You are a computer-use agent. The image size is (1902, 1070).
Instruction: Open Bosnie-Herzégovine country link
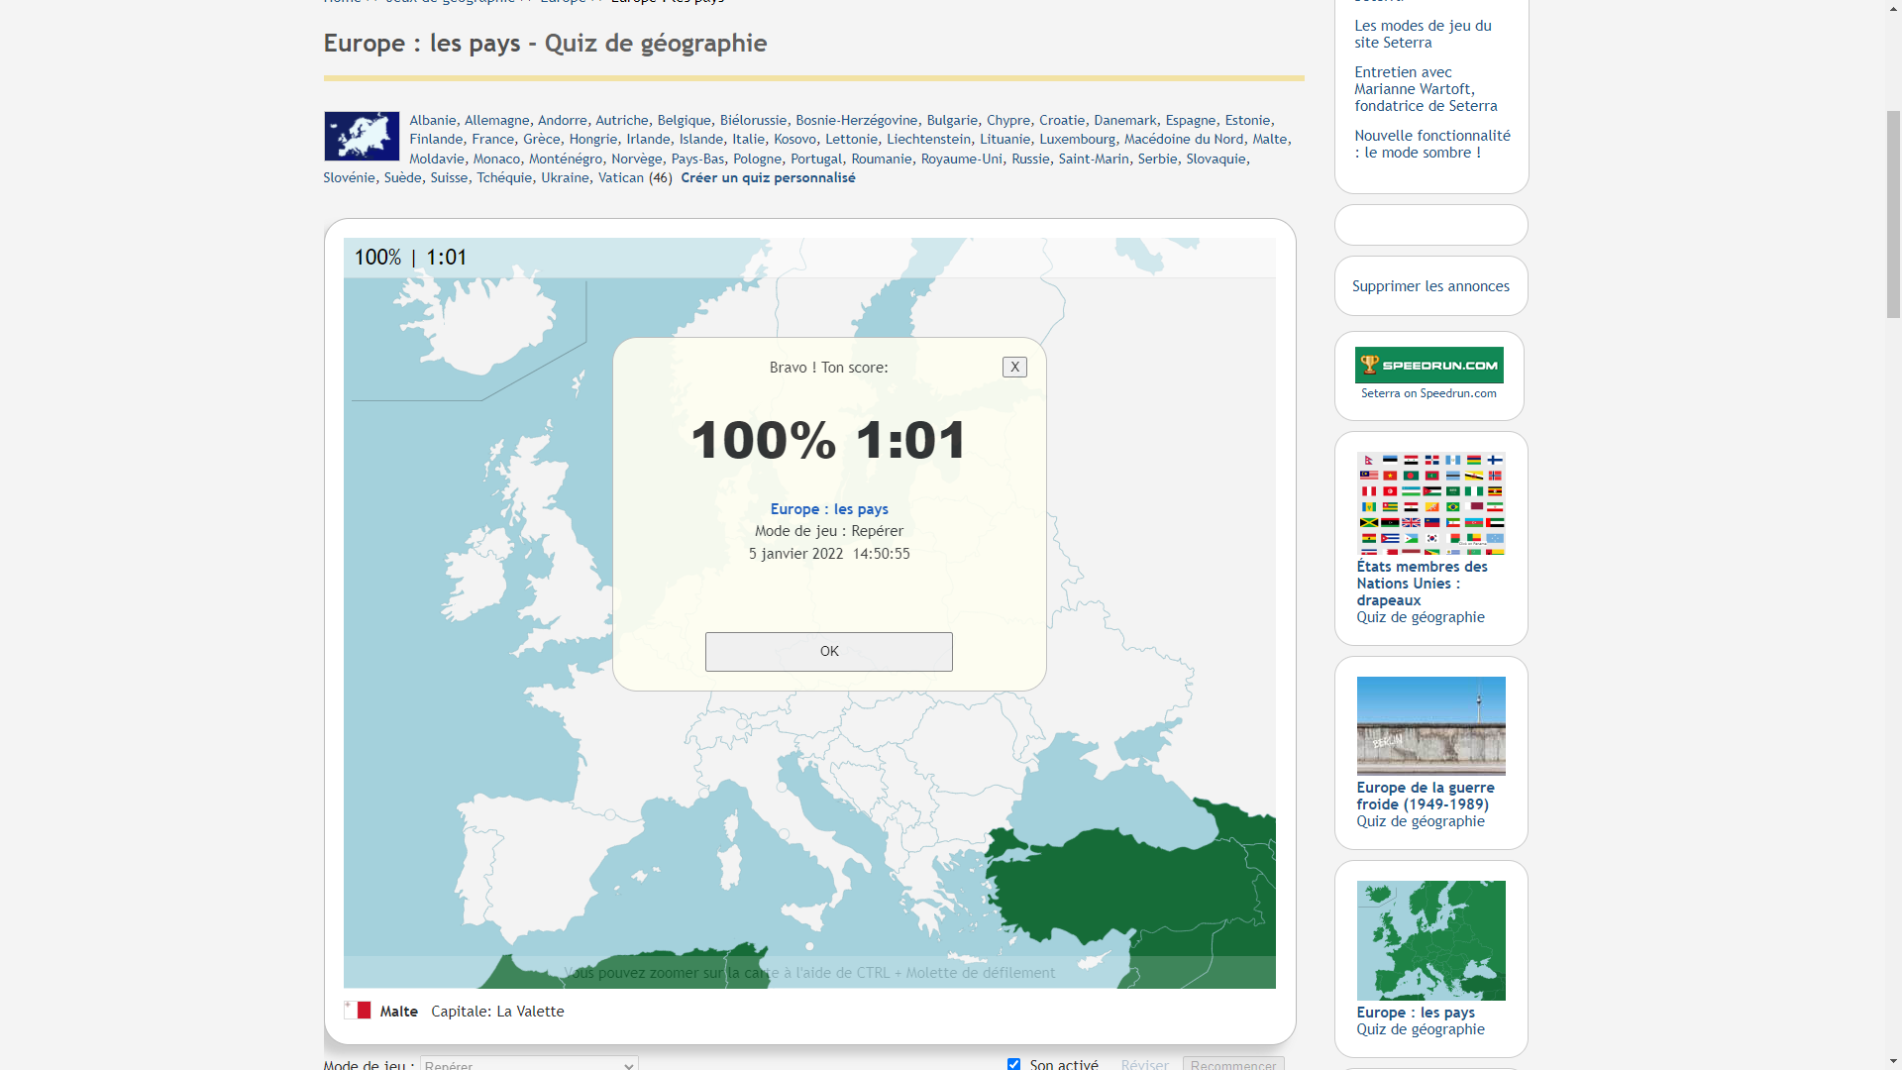click(x=857, y=120)
